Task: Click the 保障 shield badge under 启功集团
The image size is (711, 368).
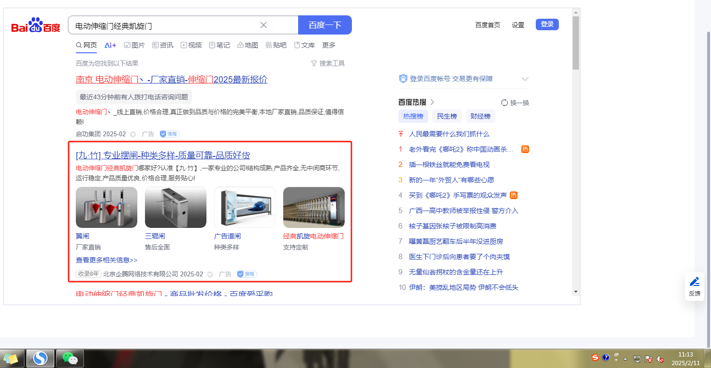Action: pos(169,134)
